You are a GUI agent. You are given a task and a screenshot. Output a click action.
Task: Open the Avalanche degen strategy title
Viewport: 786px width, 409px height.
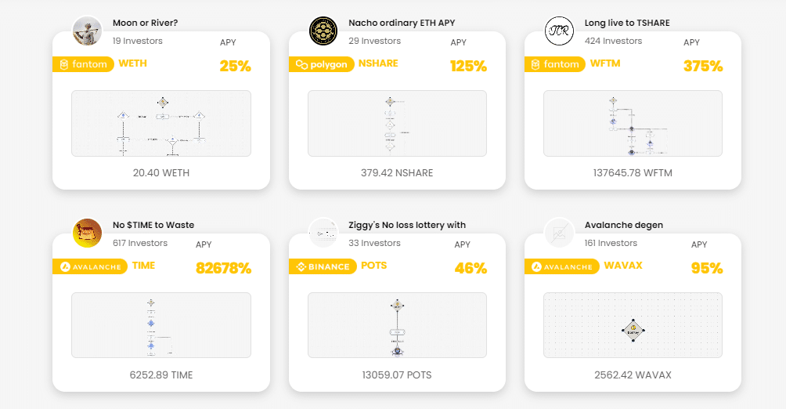[624, 226]
